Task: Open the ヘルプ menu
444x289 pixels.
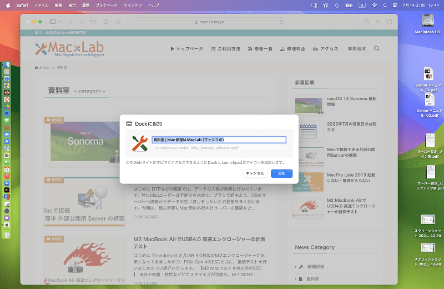Action: [154, 5]
